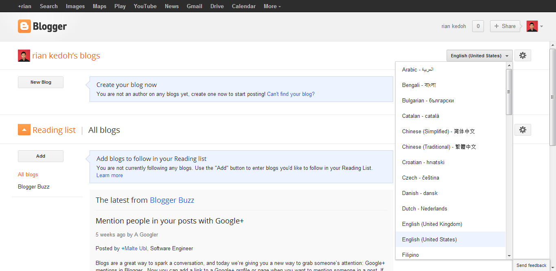556x271 pixels.
Task: Click the Send feedback button
Action: click(x=531, y=265)
